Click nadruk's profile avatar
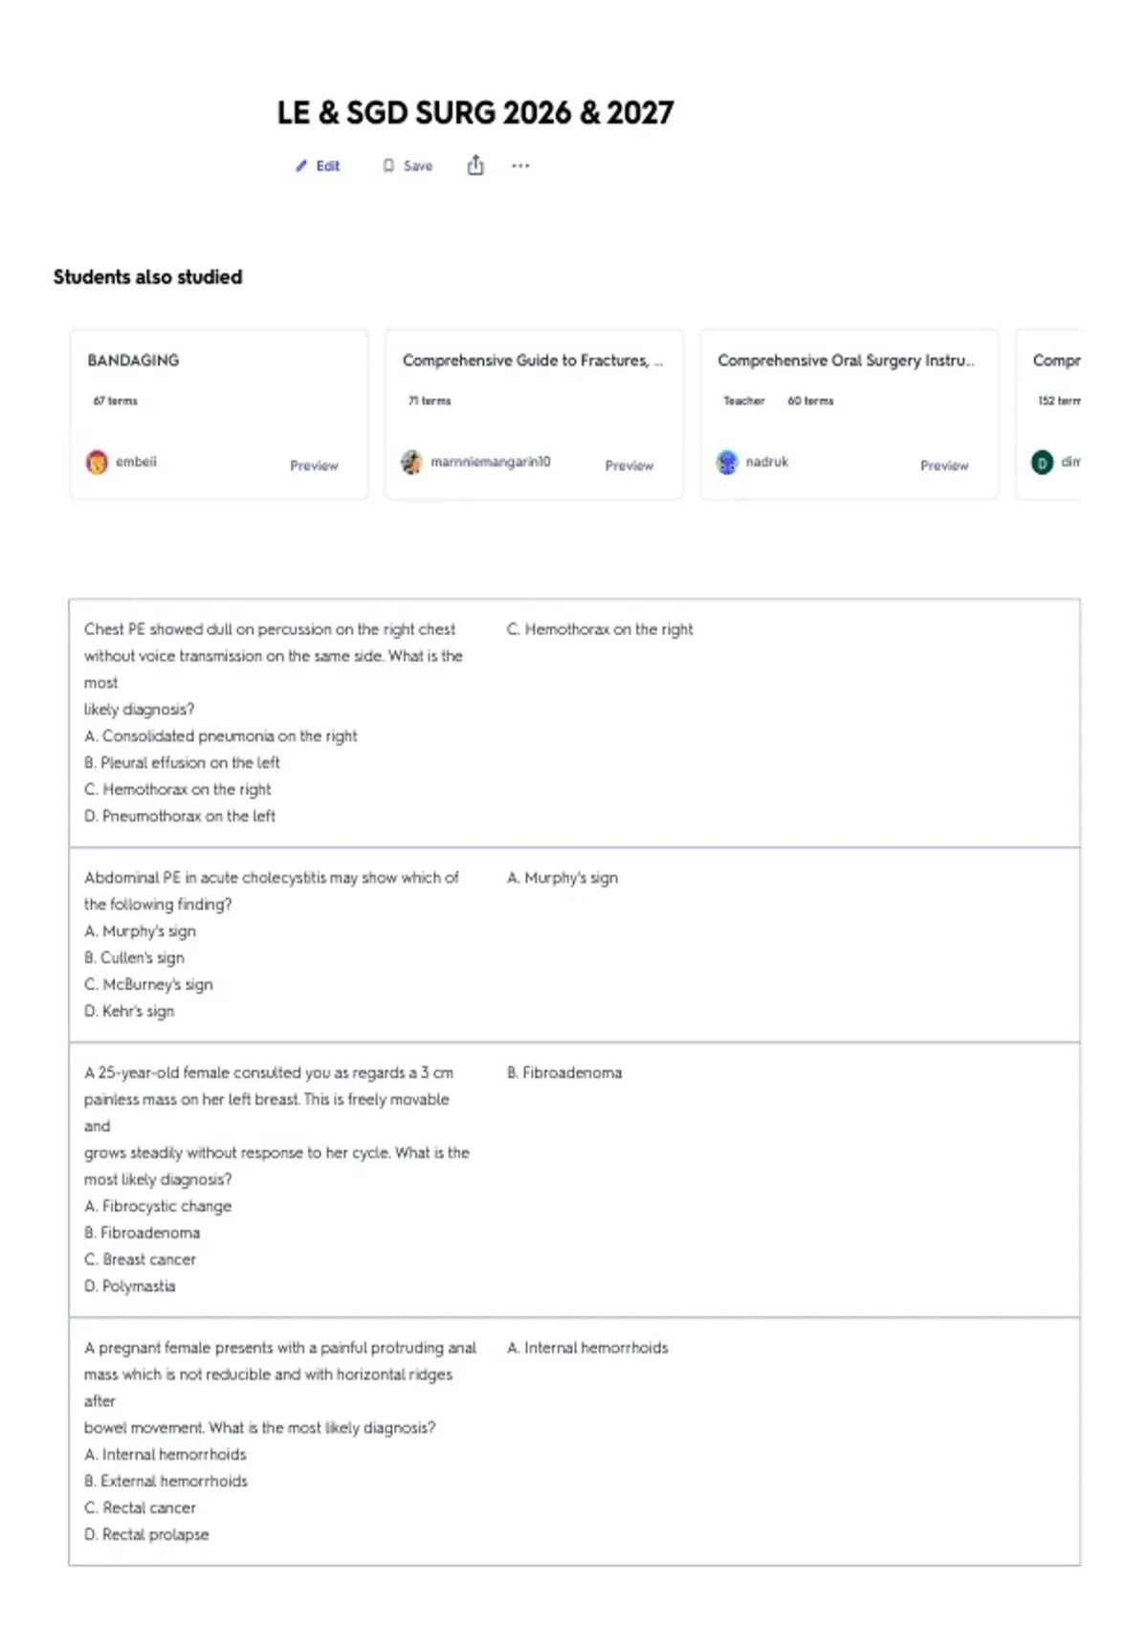This screenshot has height=1626, width=1148. pos(727,462)
